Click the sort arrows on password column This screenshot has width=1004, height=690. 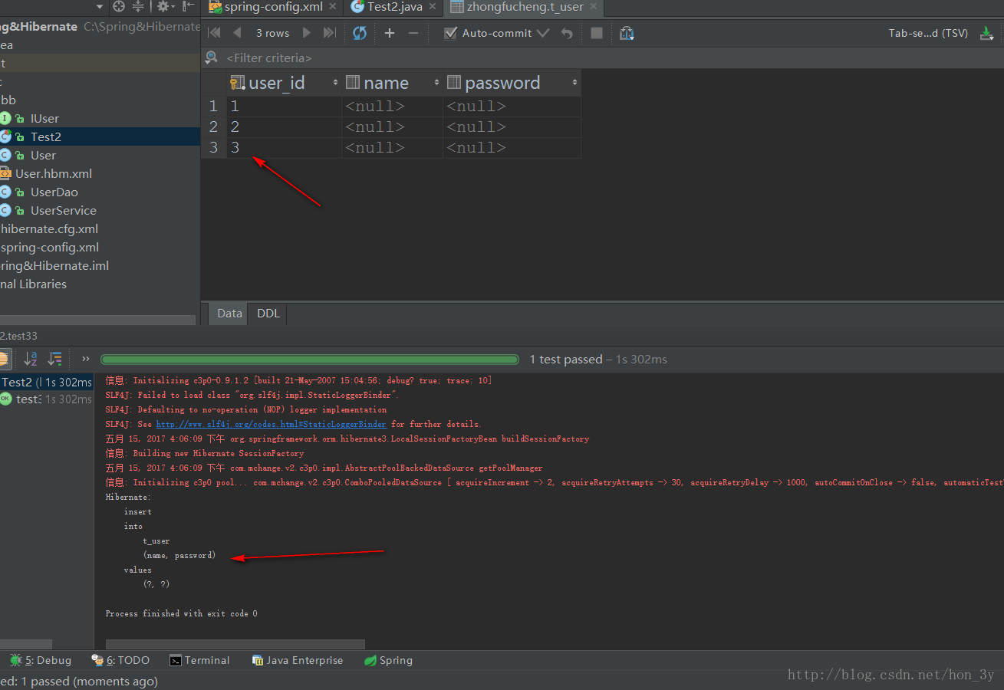click(x=574, y=83)
